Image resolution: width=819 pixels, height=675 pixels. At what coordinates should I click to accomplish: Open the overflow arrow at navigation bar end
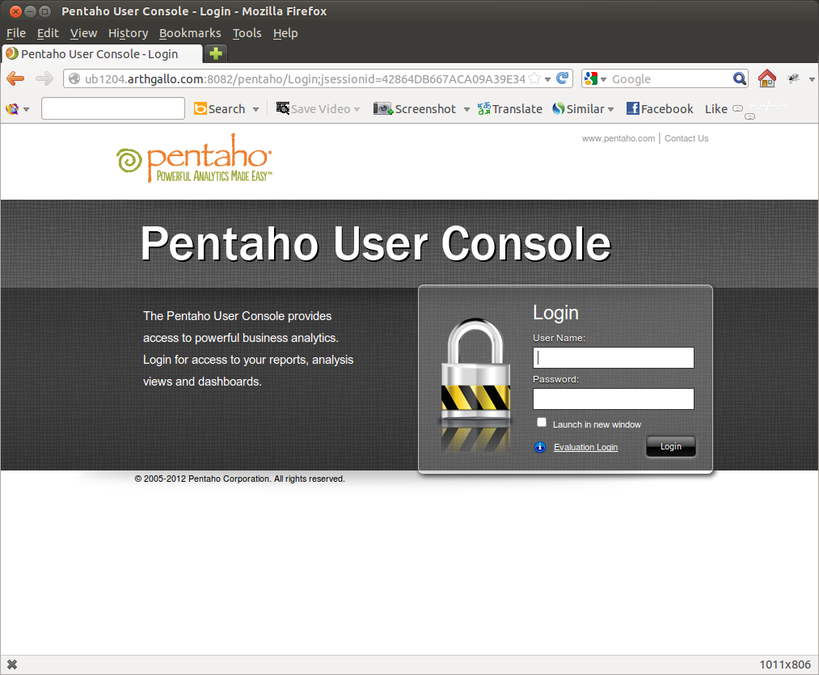coord(812,79)
